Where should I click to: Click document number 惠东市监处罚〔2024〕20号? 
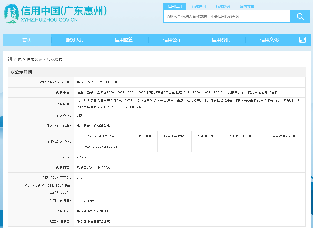(97, 82)
